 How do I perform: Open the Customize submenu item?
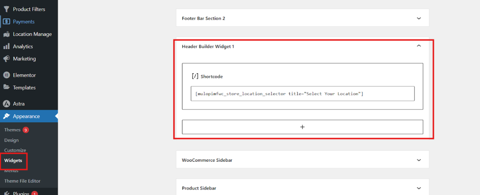point(15,150)
